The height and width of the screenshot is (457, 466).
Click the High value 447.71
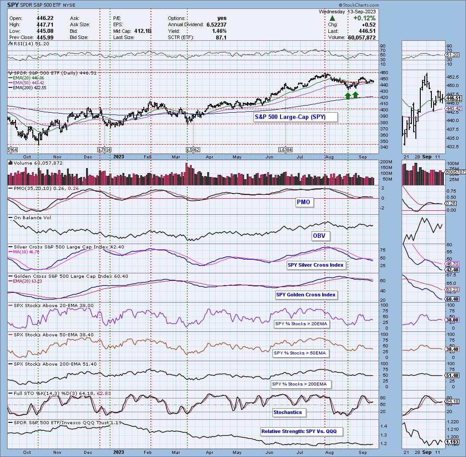(45, 25)
